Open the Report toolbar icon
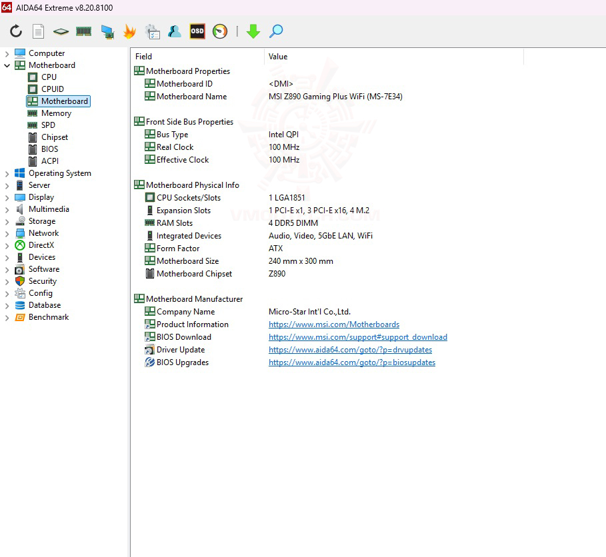606x557 pixels. click(38, 31)
